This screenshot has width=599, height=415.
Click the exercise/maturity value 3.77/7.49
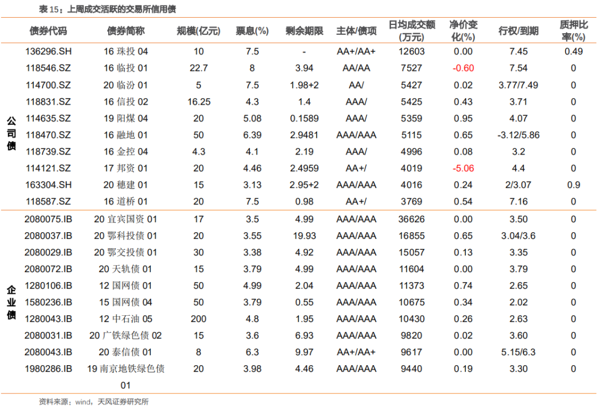coord(519,85)
